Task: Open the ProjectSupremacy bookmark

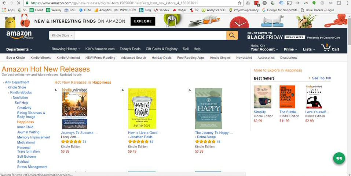Action: (x=244, y=10)
